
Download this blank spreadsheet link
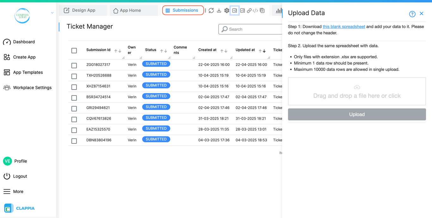point(344,27)
